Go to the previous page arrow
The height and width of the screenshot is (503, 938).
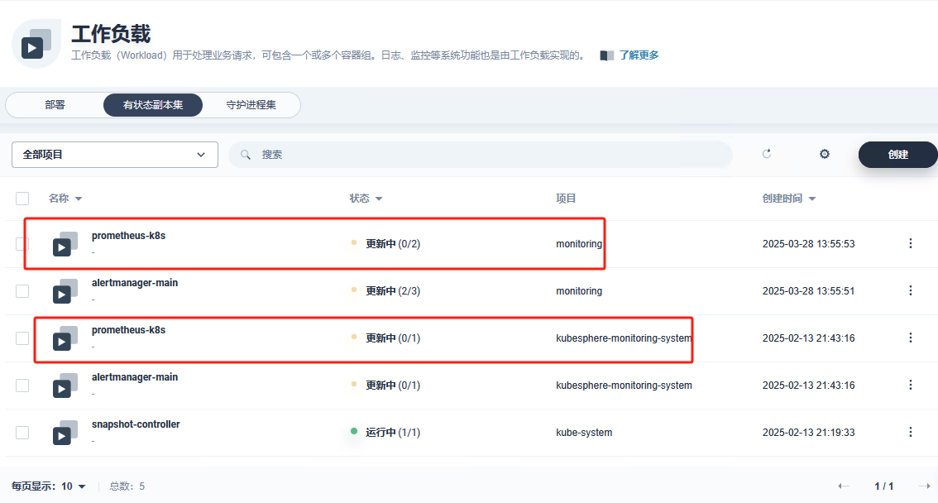click(x=844, y=486)
